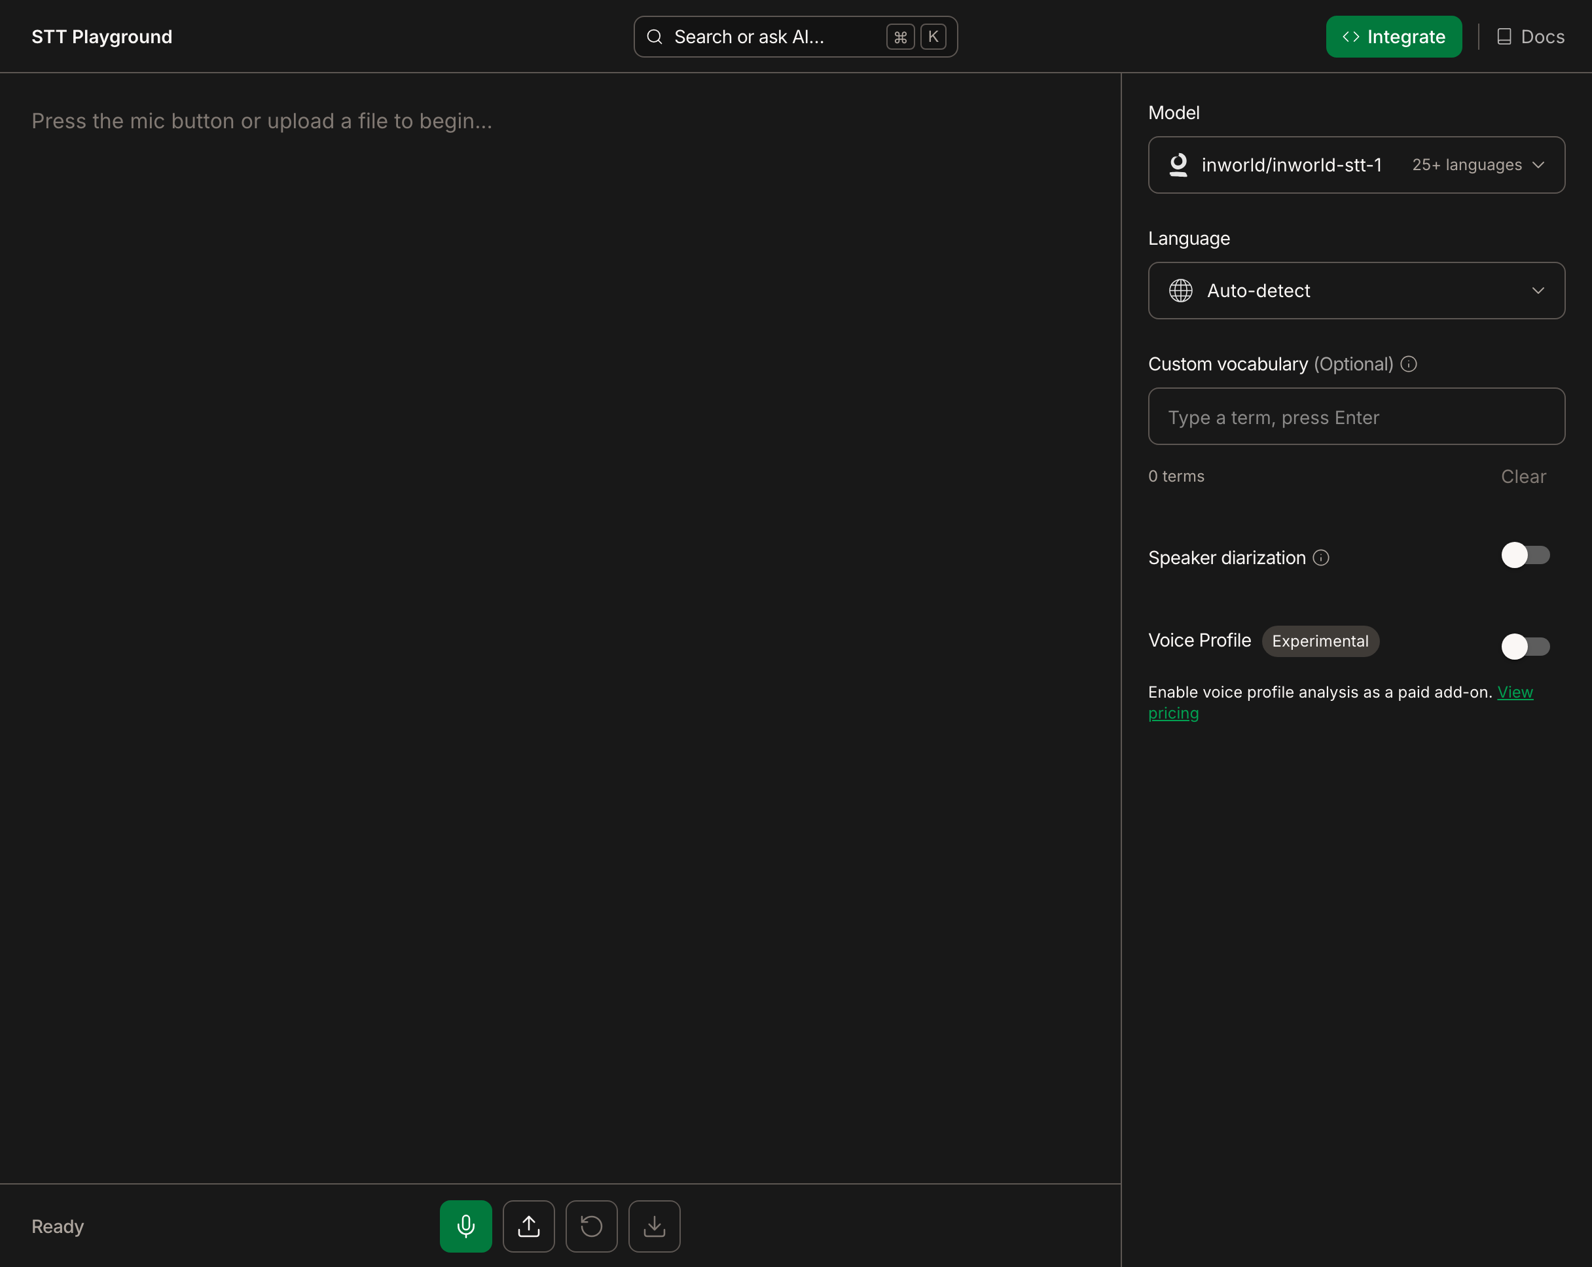This screenshot has height=1267, width=1592.
Task: Click the Command shortcut key badge
Action: coord(900,37)
